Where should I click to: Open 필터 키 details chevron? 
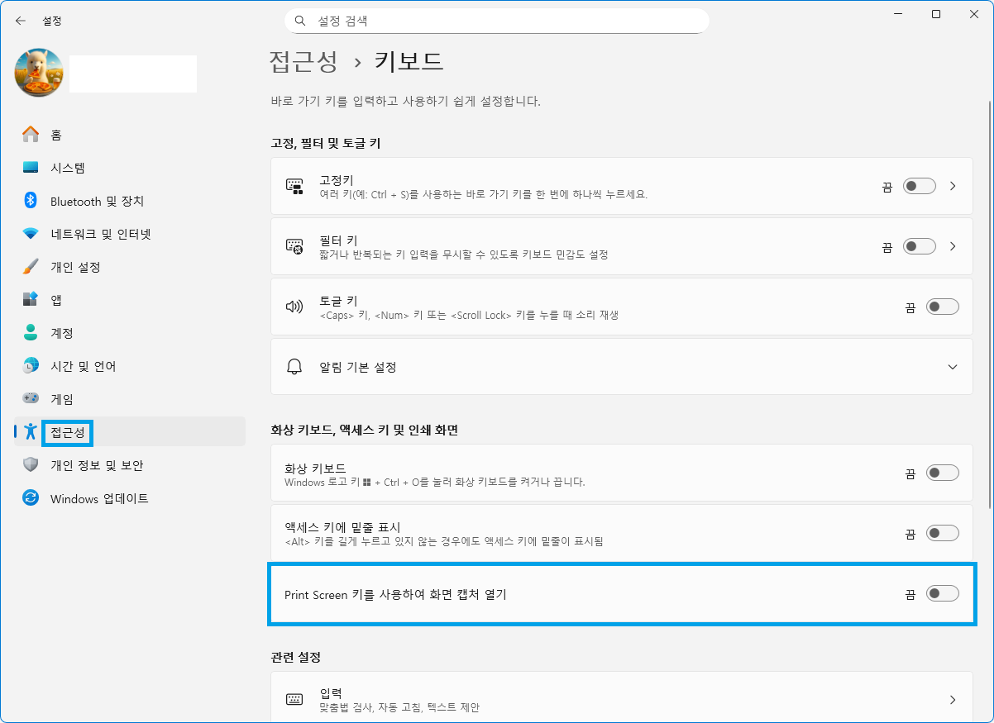point(953,246)
